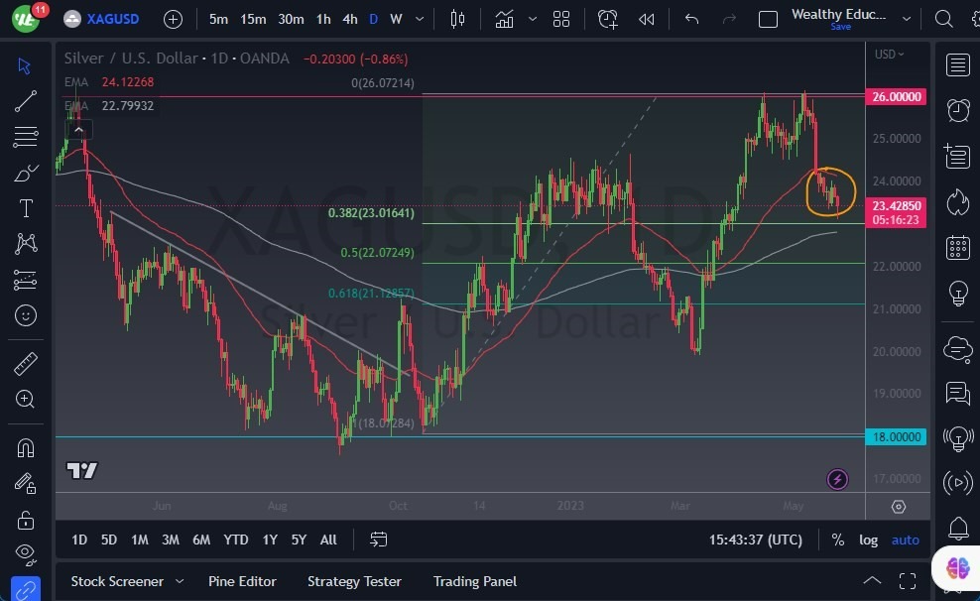Toggle the log scale option
The width and height of the screenshot is (980, 601).
pos(868,540)
